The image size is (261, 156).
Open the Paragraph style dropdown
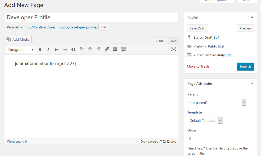coord(20,50)
